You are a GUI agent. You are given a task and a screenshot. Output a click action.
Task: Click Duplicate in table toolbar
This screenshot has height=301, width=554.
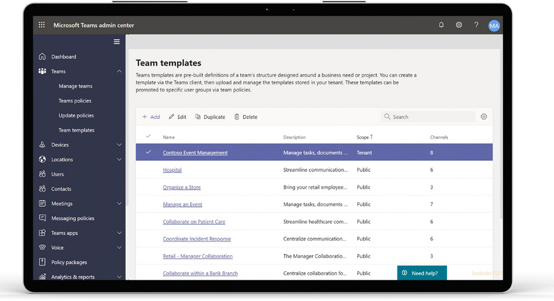click(x=210, y=117)
